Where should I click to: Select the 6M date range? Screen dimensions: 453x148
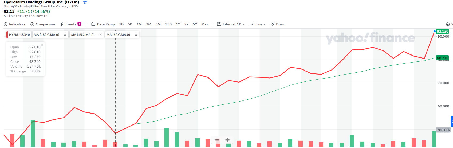[x=158, y=24]
